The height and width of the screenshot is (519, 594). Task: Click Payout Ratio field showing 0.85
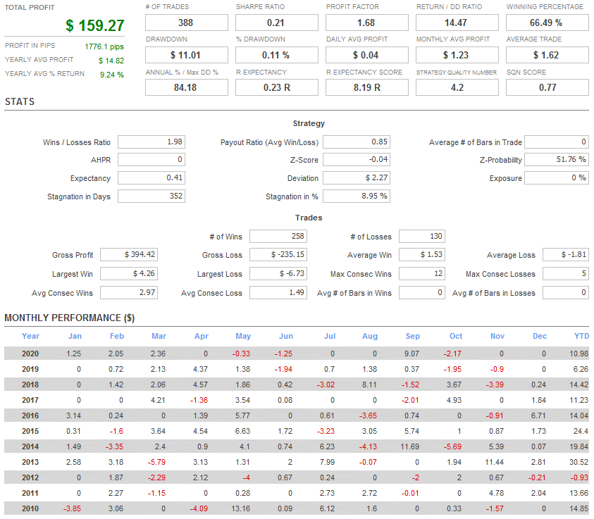coord(357,142)
